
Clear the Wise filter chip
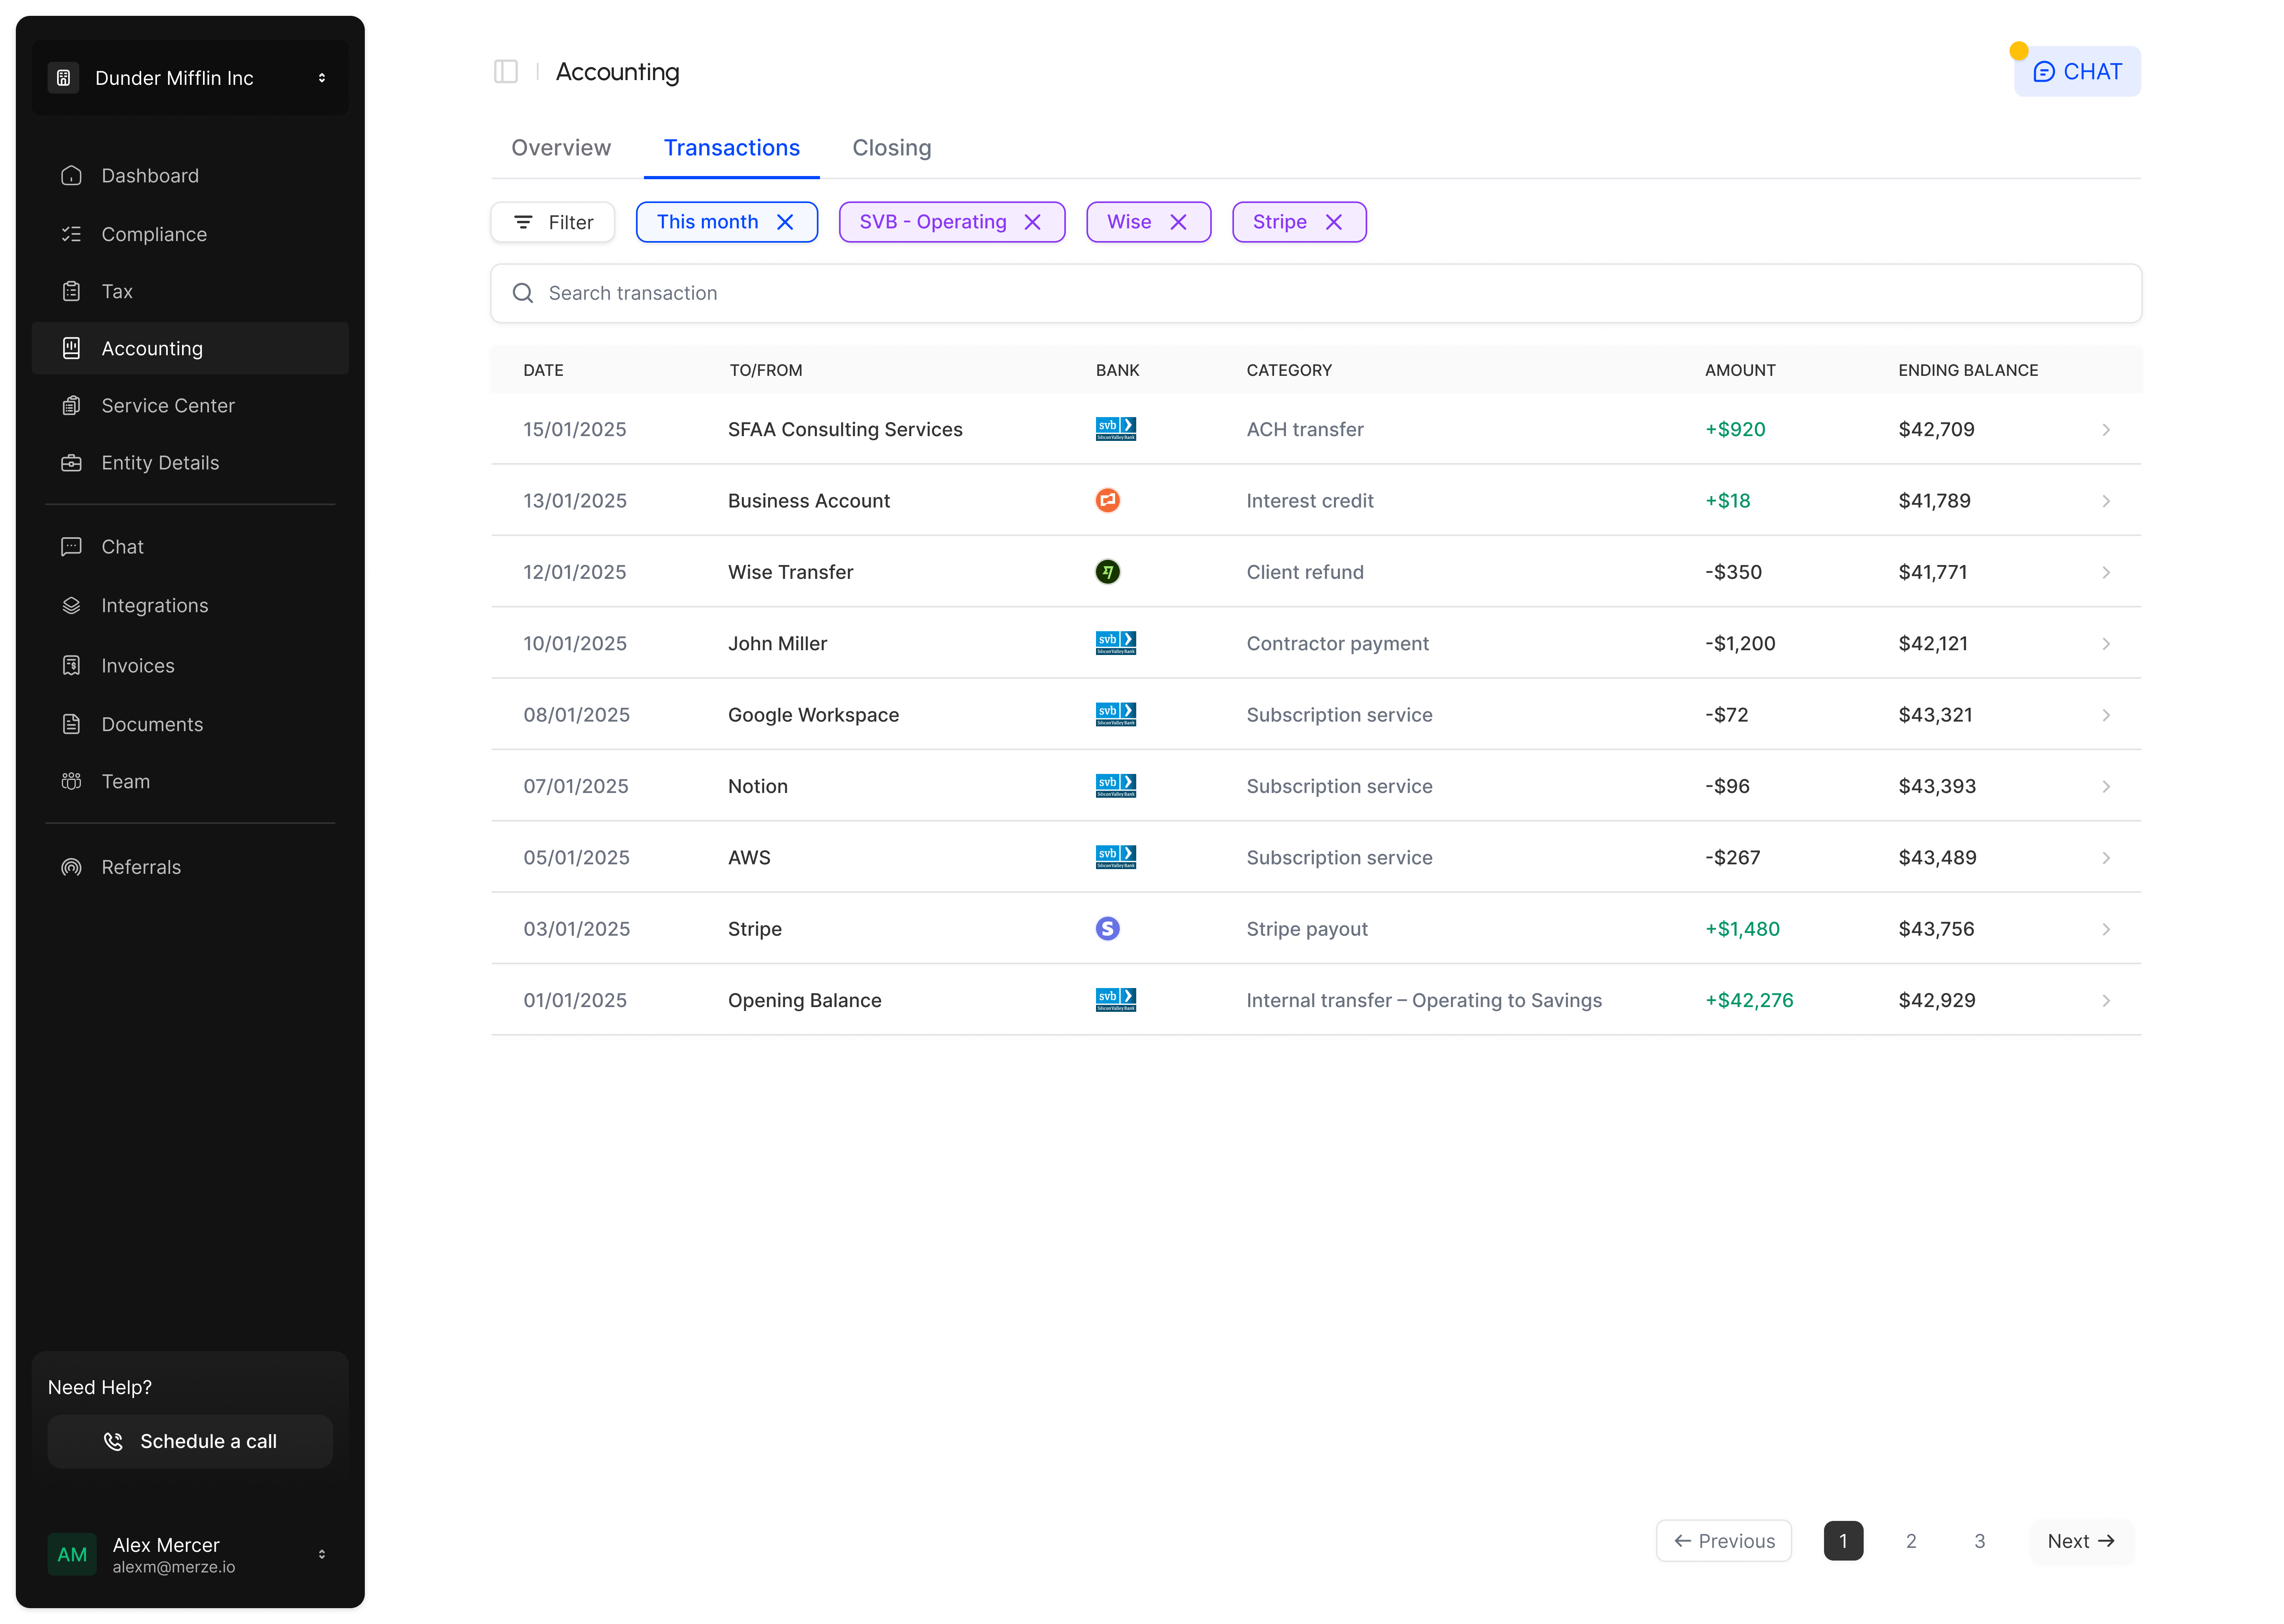point(1179,222)
